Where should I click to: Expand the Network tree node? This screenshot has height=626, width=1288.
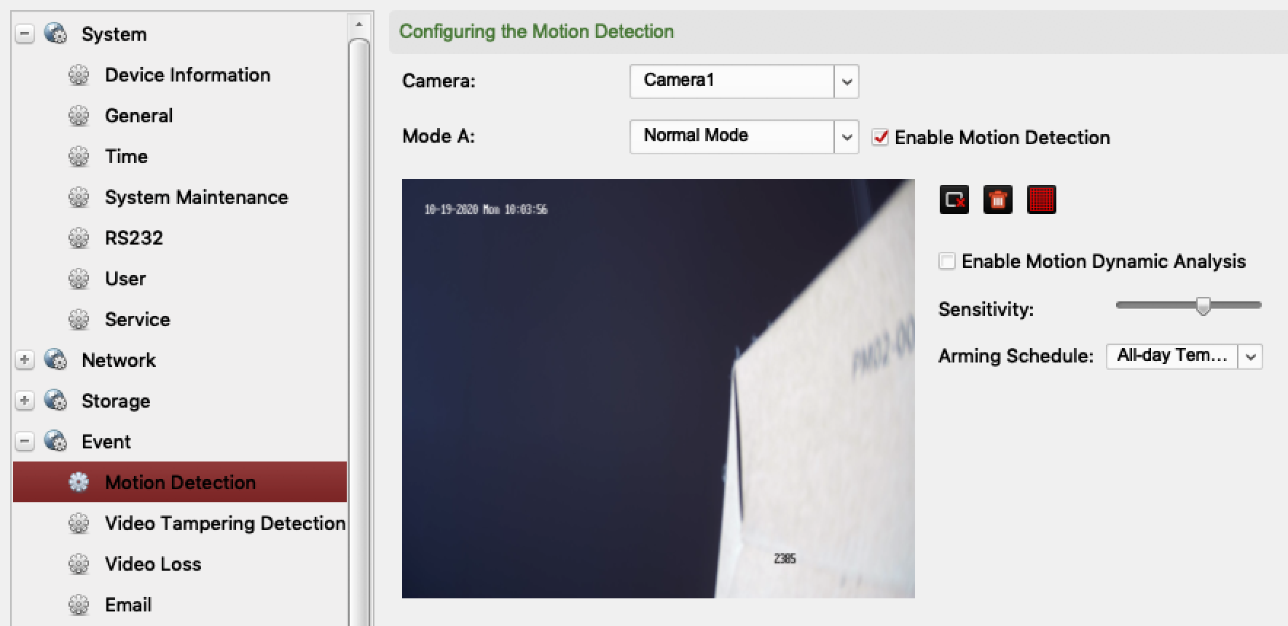click(x=25, y=360)
